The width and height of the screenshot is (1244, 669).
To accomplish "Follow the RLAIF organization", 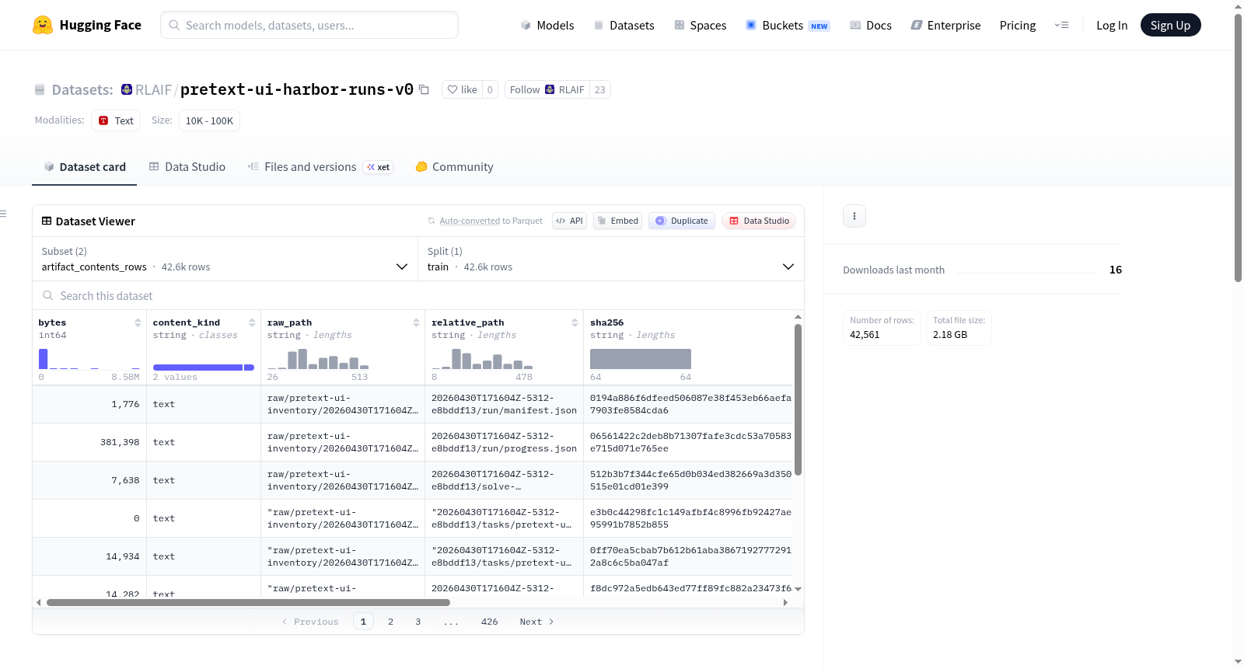I will pos(547,89).
